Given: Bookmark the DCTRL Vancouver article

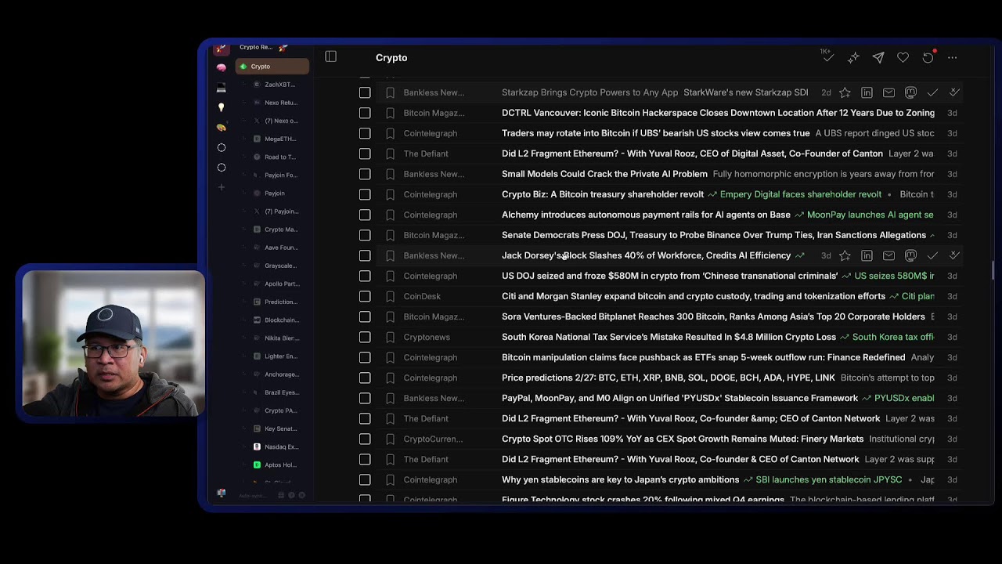Looking at the screenshot, I should 390,113.
